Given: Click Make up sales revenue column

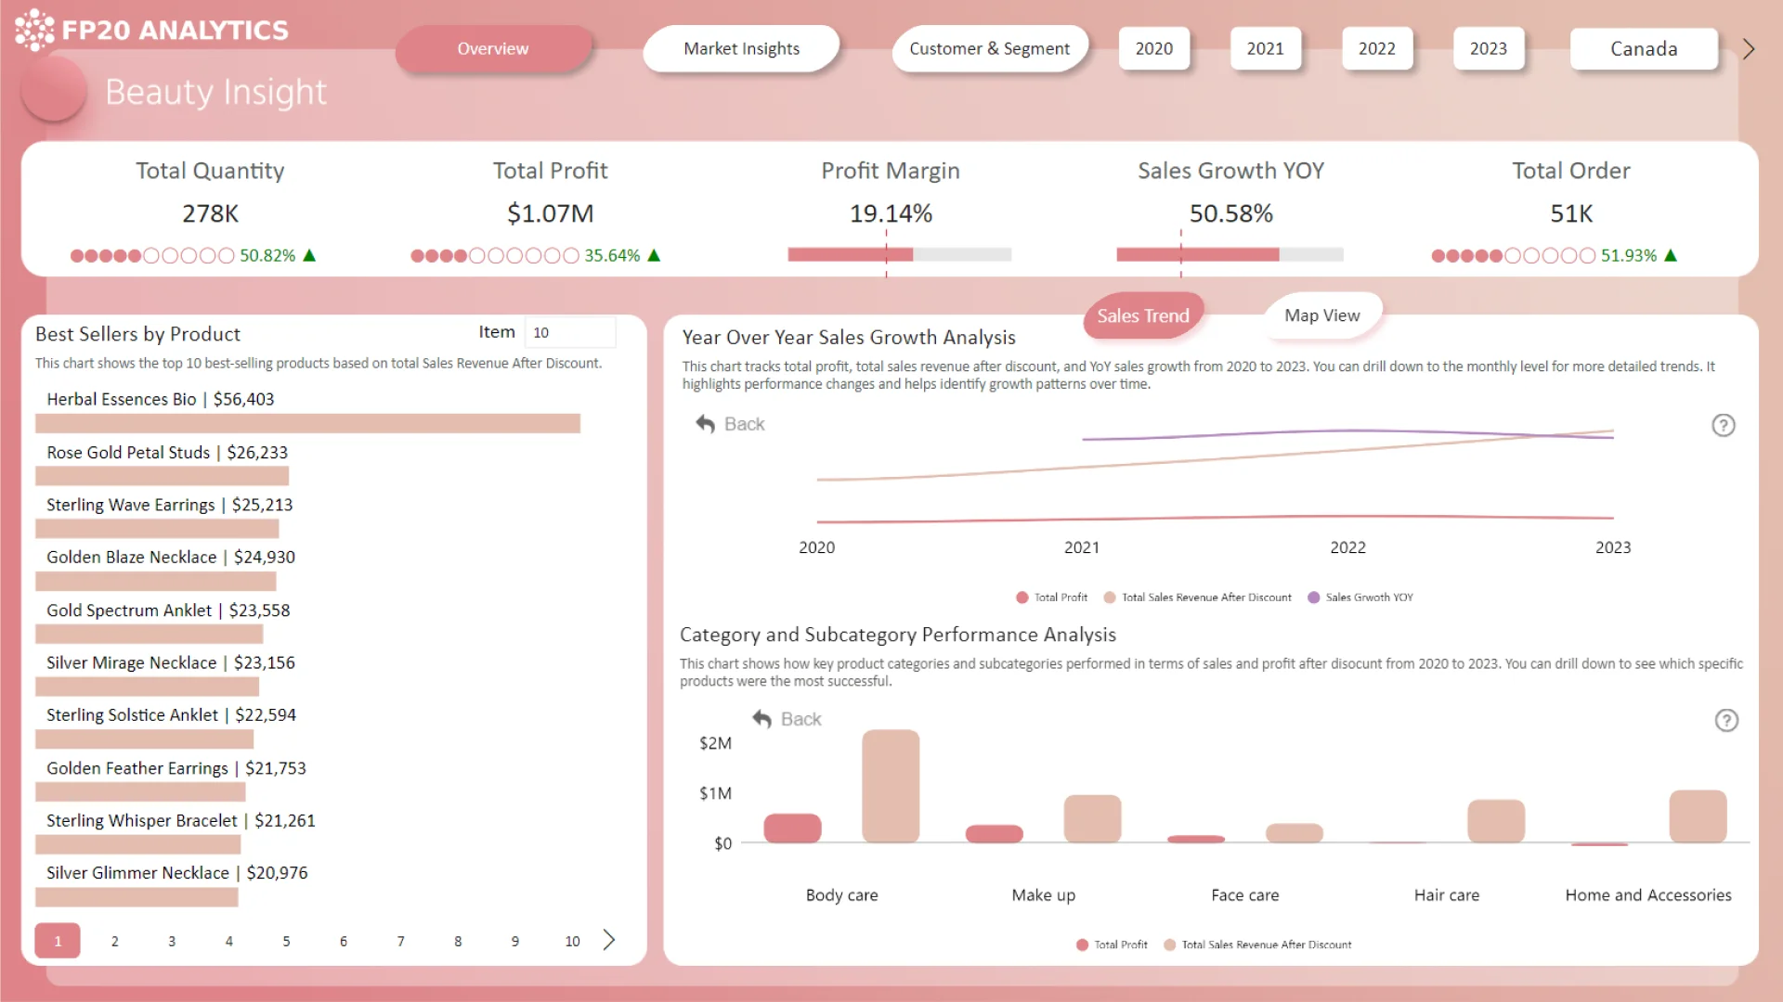Looking at the screenshot, I should tap(1092, 819).
